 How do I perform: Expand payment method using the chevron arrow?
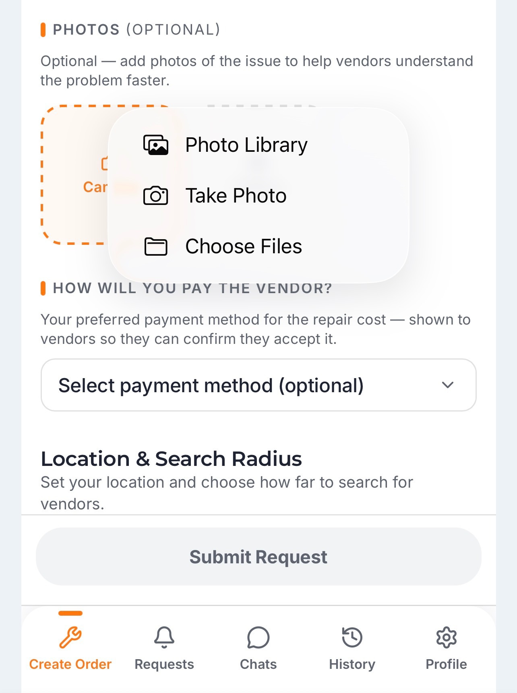click(448, 385)
